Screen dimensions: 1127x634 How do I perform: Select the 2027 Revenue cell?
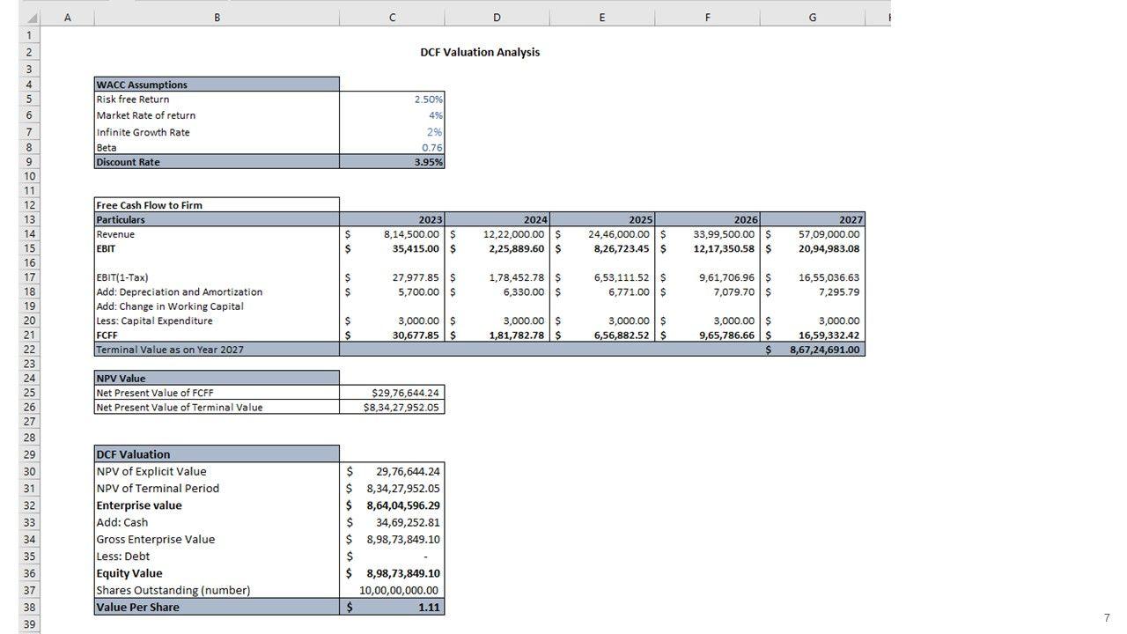tap(813, 234)
